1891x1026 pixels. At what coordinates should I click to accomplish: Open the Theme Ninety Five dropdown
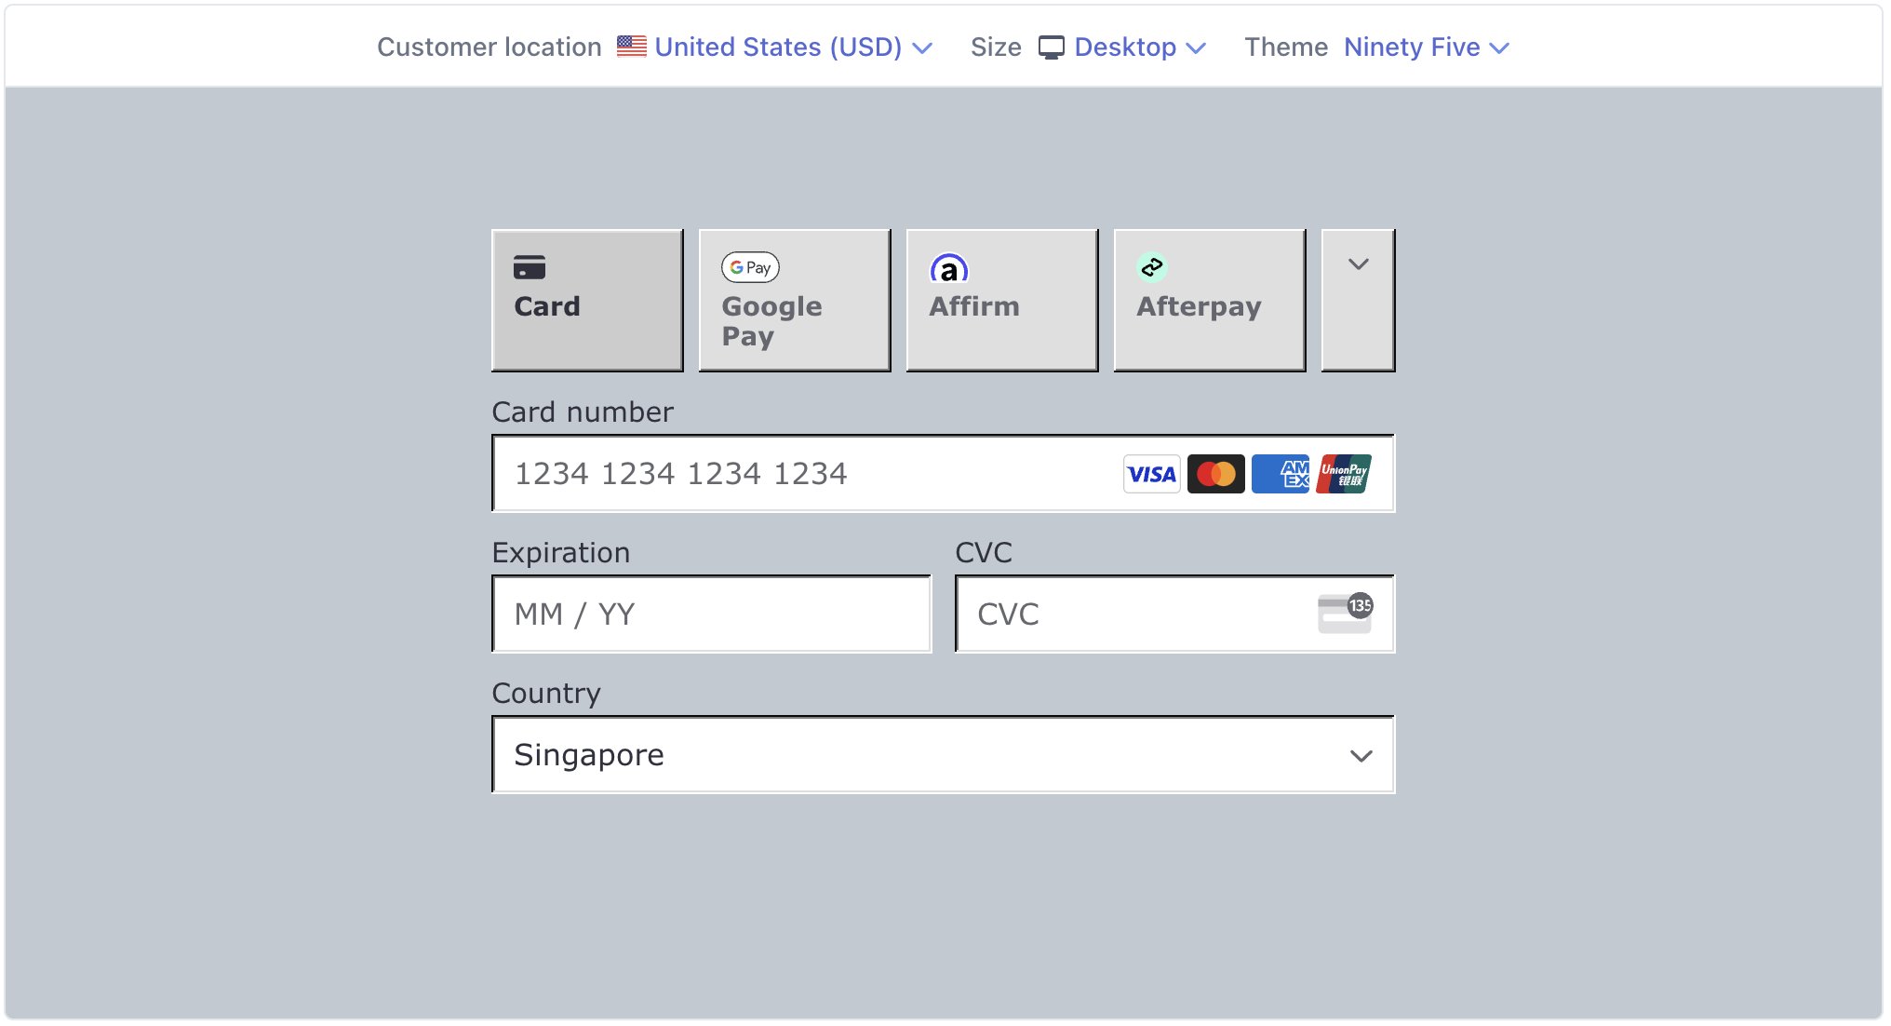click(x=1427, y=47)
